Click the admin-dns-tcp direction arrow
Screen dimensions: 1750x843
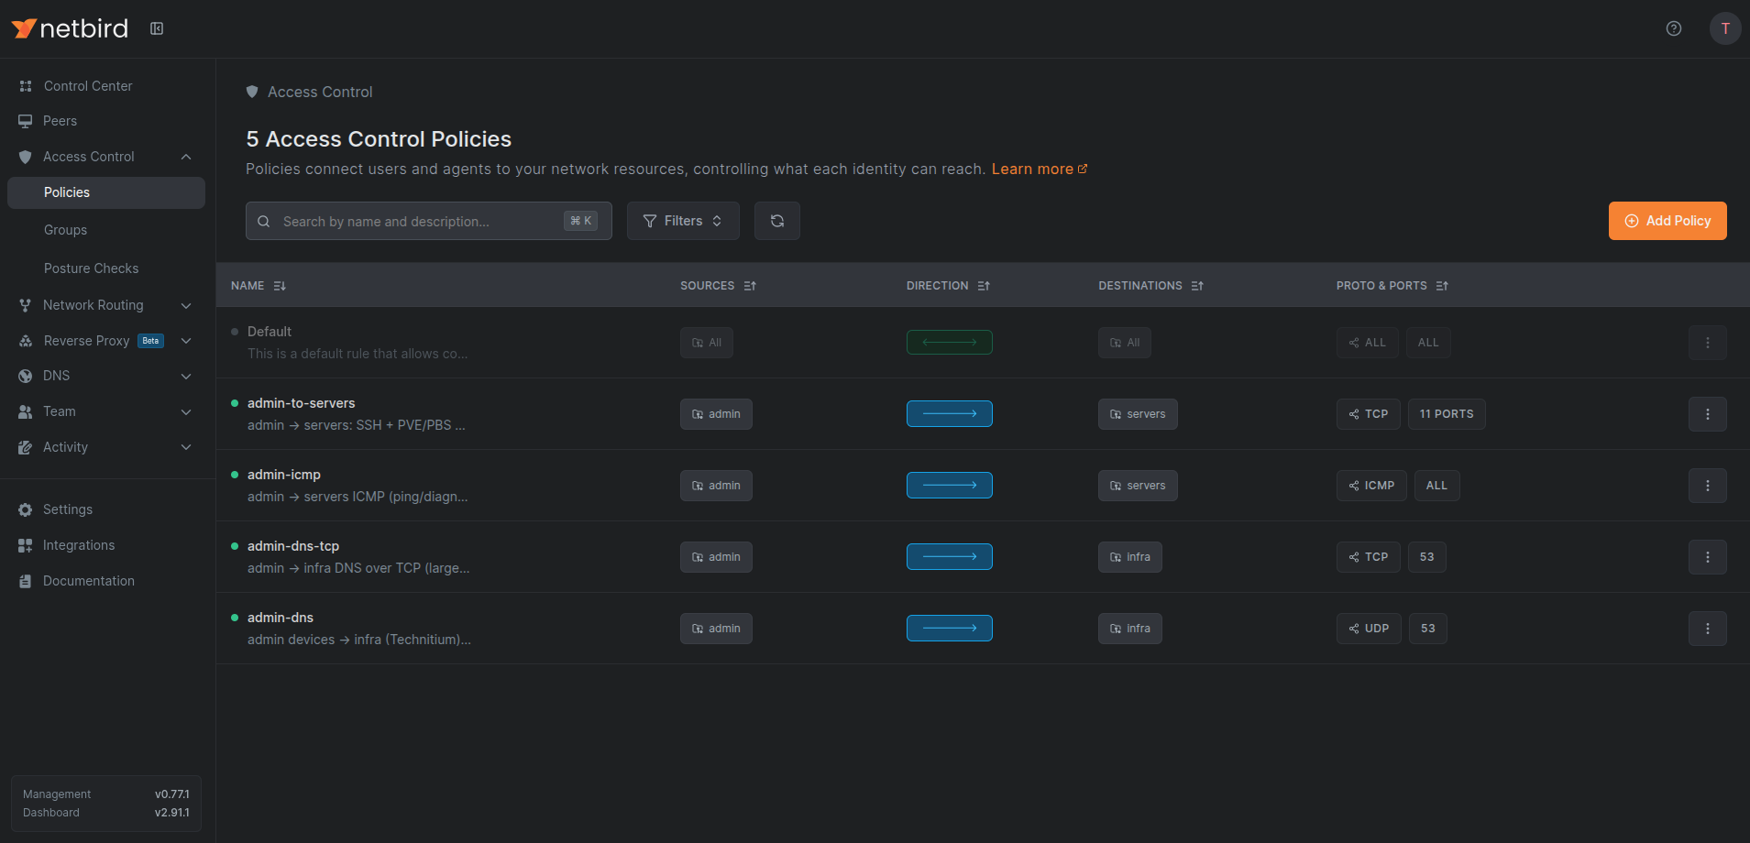[950, 556]
